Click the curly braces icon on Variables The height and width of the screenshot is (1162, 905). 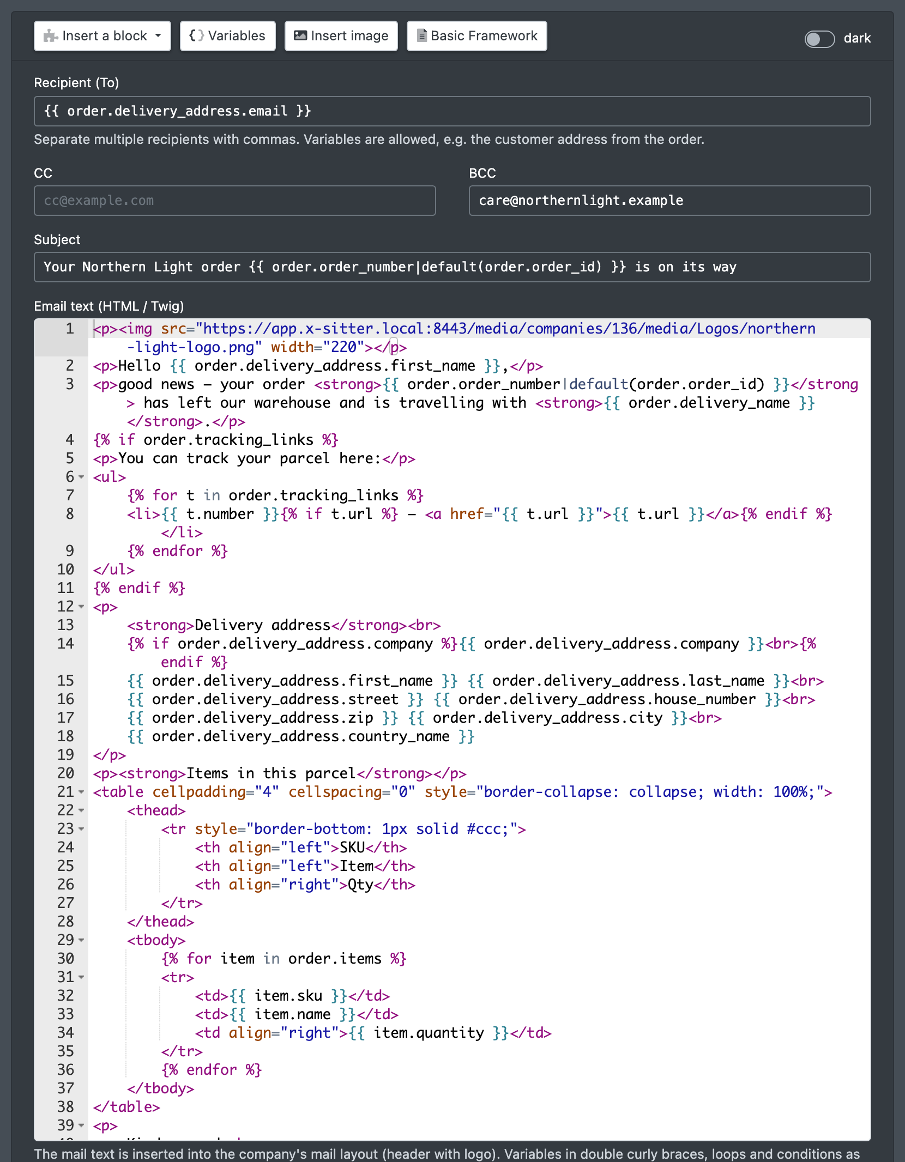[196, 35]
